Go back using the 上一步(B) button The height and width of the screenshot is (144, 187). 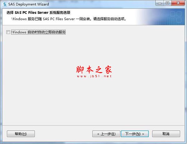point(106,134)
